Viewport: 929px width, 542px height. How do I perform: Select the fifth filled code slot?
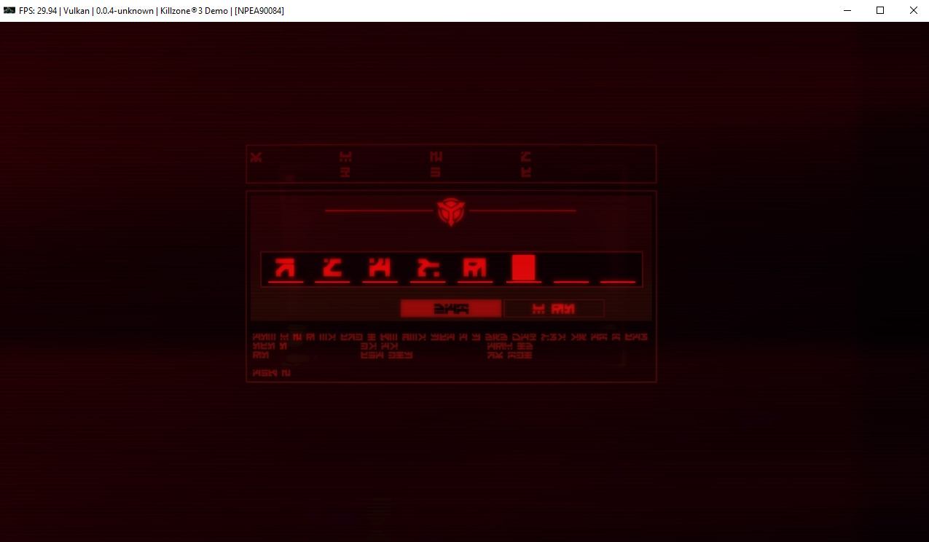(x=475, y=268)
